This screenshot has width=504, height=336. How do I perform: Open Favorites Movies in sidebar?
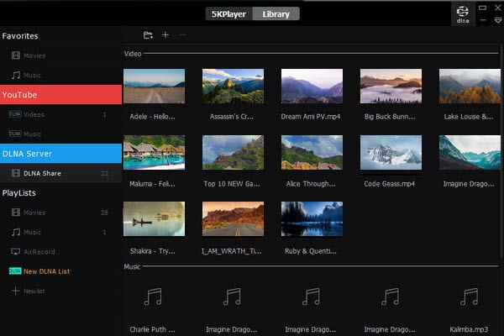tap(34, 55)
